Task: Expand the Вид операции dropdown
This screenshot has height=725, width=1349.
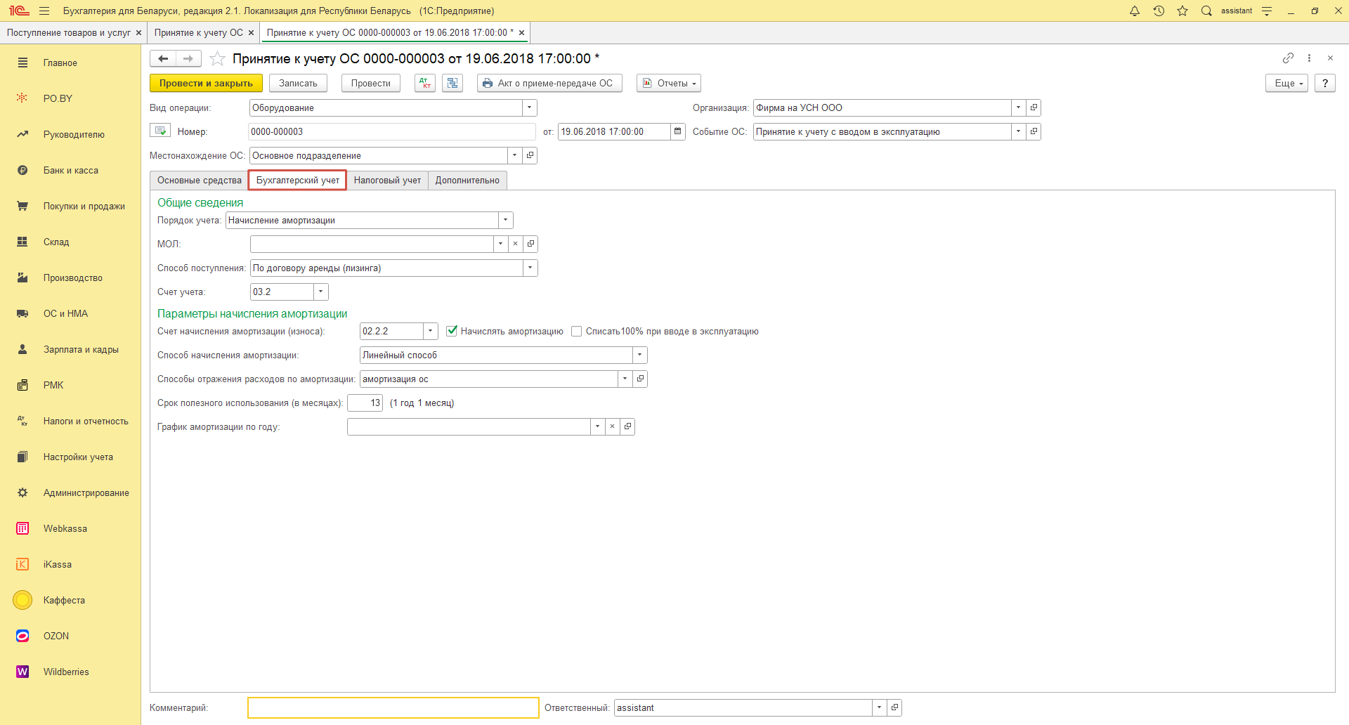Action: point(529,107)
